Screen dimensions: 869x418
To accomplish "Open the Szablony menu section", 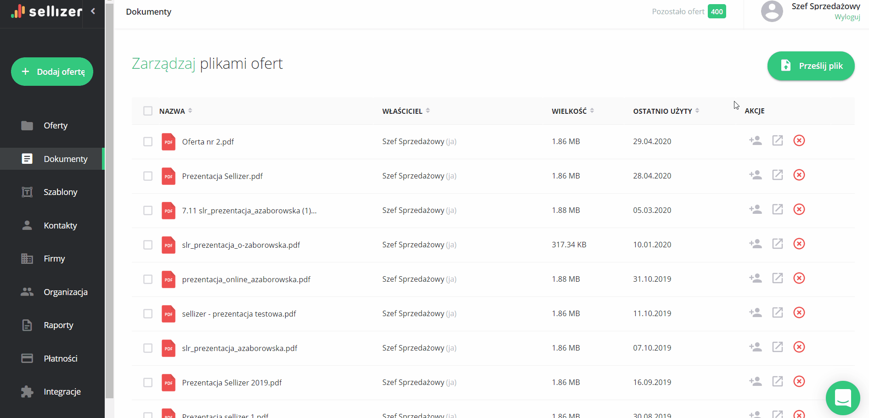I will tap(60, 192).
